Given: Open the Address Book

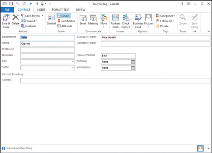Looking at the screenshot, I should click(116, 21).
